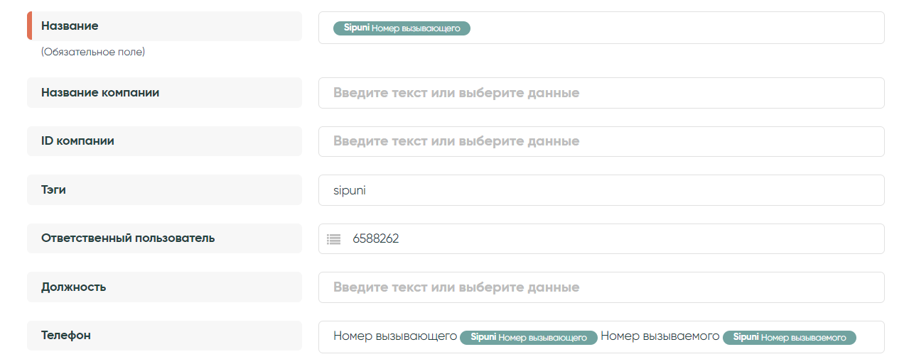The image size is (904, 364).
Task: Click plain text 'Номер вызывающего' in Телефон field
Action: tap(394, 336)
